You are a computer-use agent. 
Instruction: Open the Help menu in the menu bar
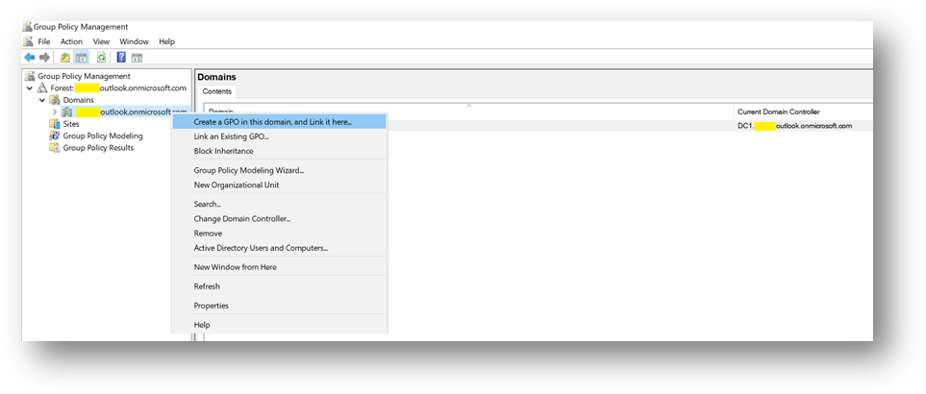167,41
